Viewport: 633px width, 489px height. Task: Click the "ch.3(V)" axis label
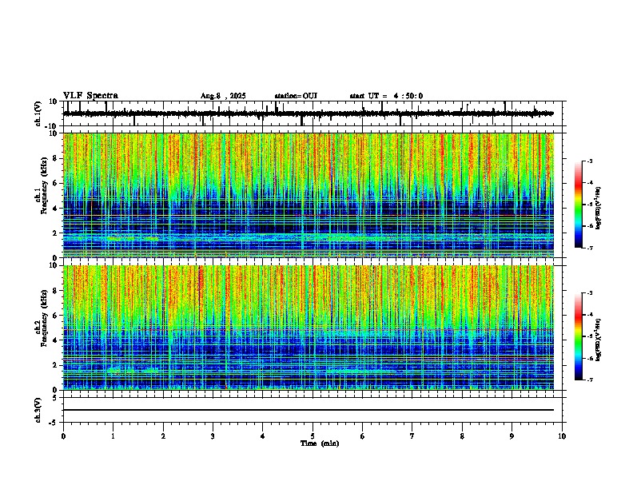point(38,411)
